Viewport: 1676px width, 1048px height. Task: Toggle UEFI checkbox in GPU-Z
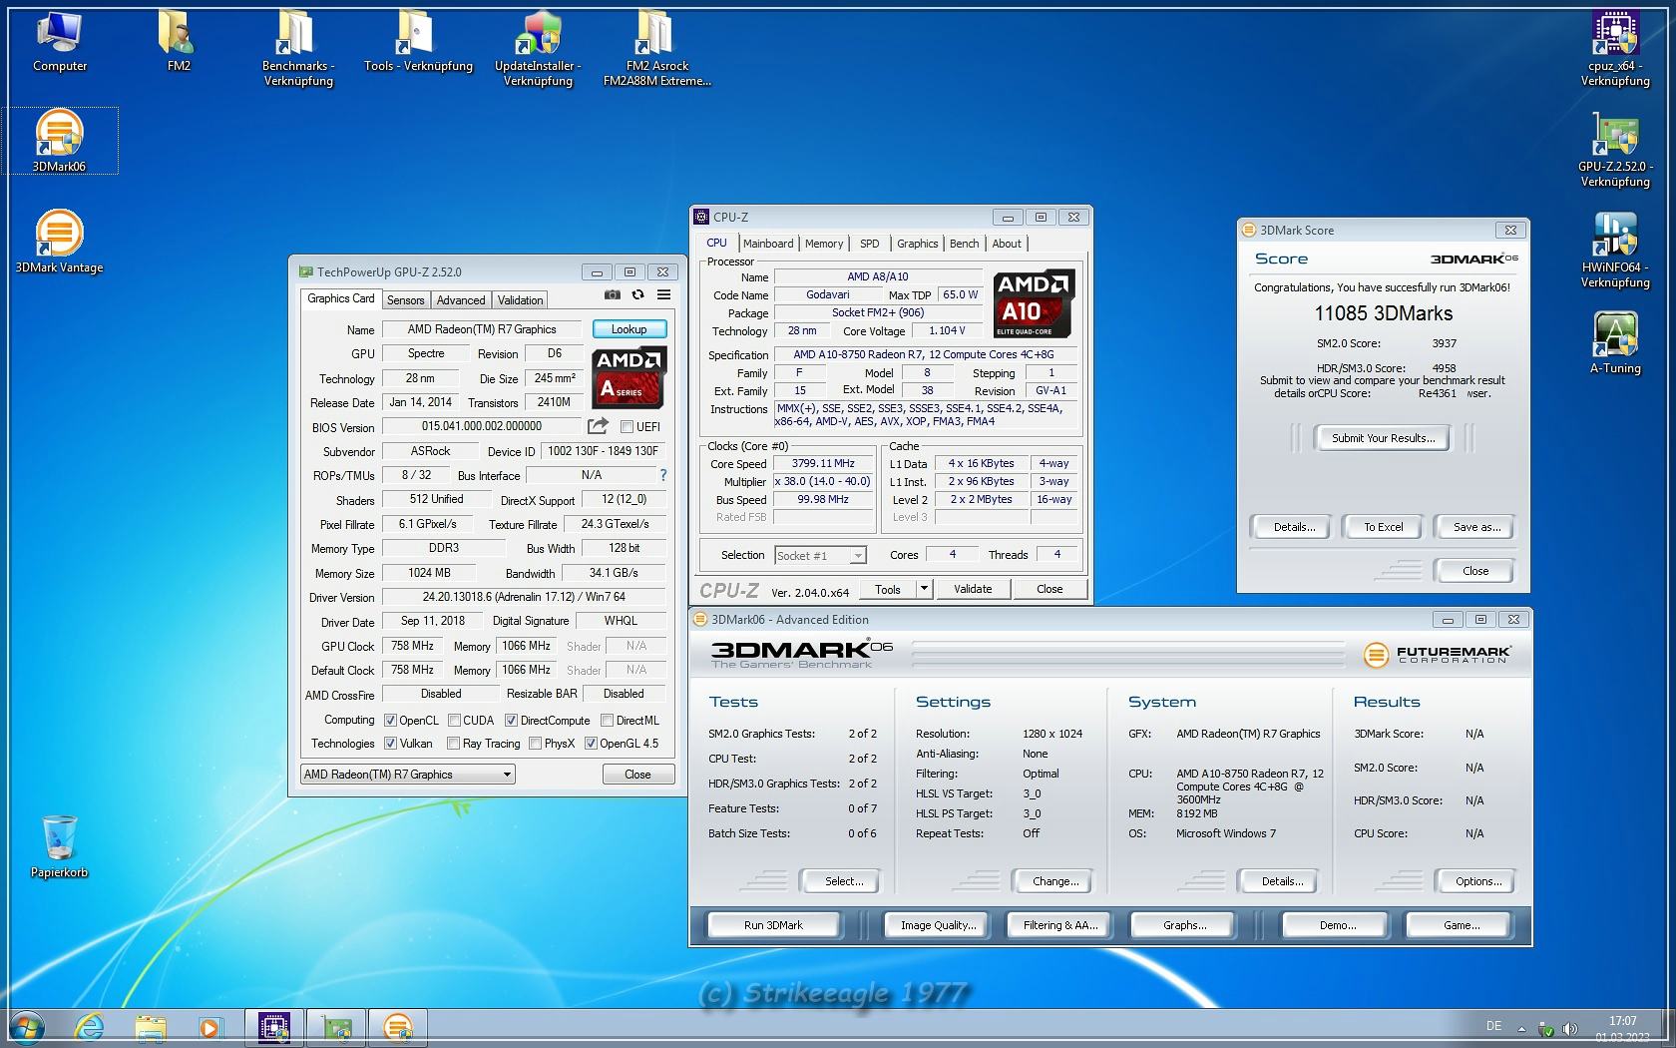tap(627, 427)
